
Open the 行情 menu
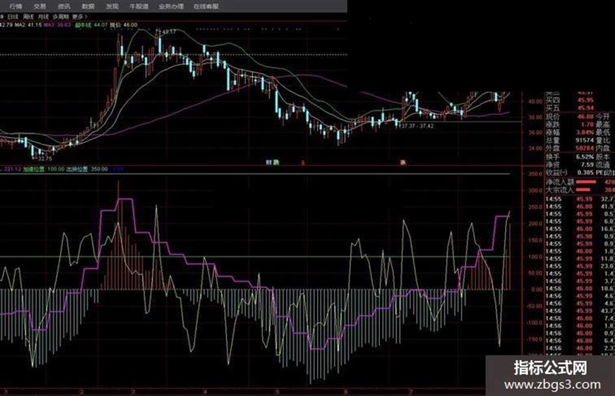[x=16, y=7]
